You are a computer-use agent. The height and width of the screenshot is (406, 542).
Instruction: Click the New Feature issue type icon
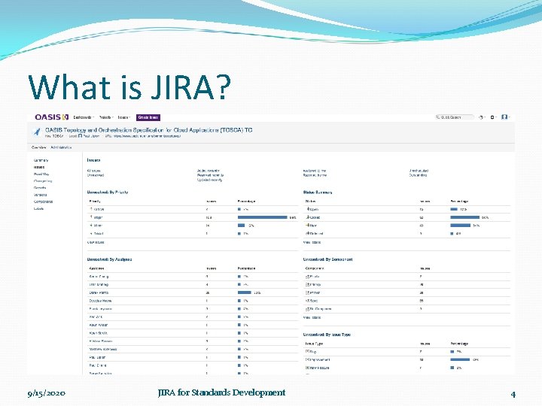pos(307,368)
